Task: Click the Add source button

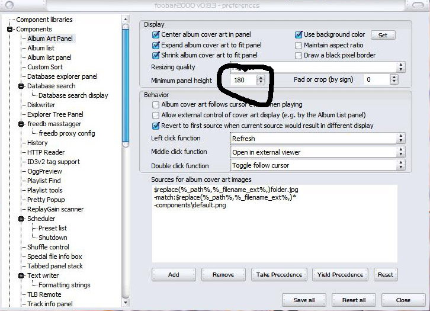Action: coord(174,274)
